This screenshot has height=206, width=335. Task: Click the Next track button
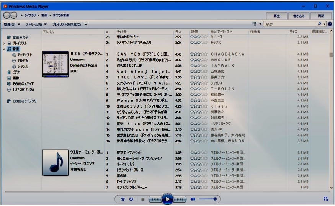pos(180,199)
